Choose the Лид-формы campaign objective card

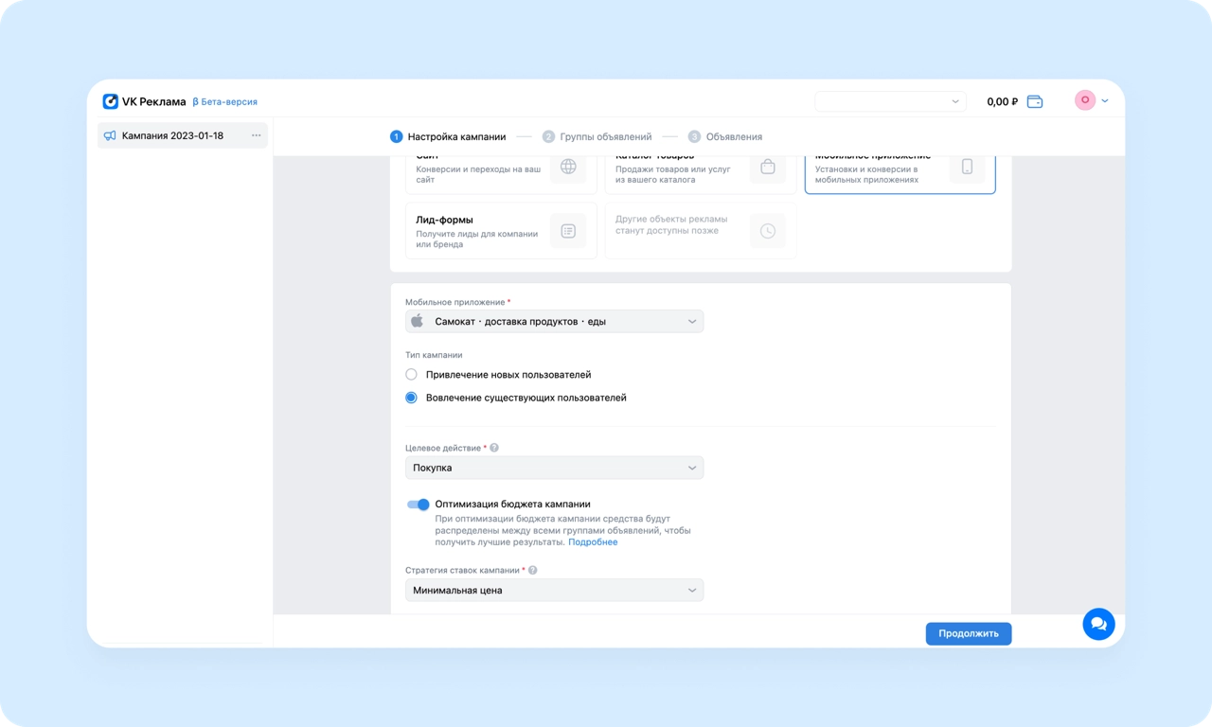pos(500,231)
